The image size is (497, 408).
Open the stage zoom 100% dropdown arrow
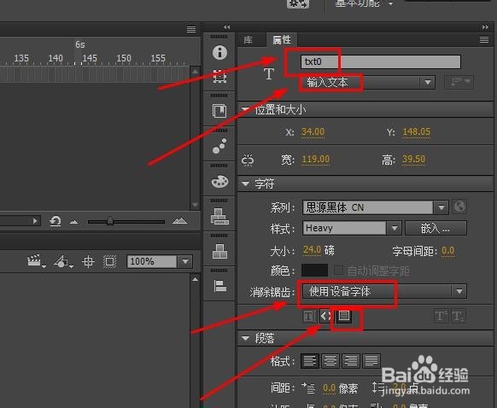pyautogui.click(x=185, y=262)
